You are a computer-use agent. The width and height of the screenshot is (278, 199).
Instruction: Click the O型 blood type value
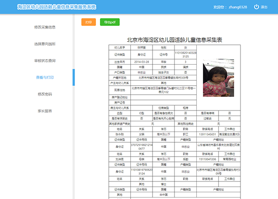click(x=142, y=113)
